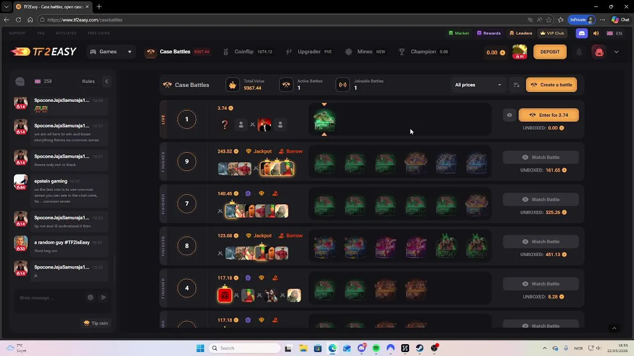Open a new browser tab
This screenshot has width=634, height=356.
(99, 7)
